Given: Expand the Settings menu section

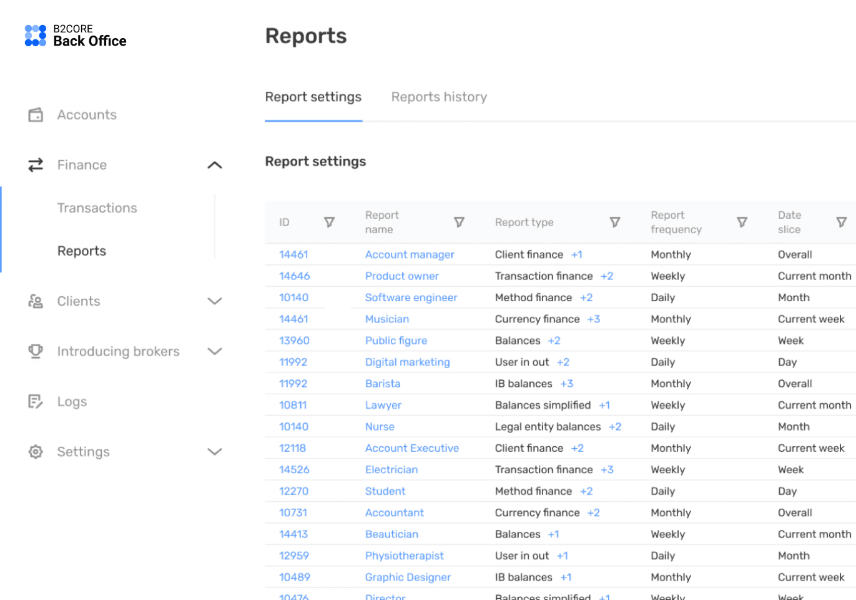Looking at the screenshot, I should pyautogui.click(x=215, y=452).
